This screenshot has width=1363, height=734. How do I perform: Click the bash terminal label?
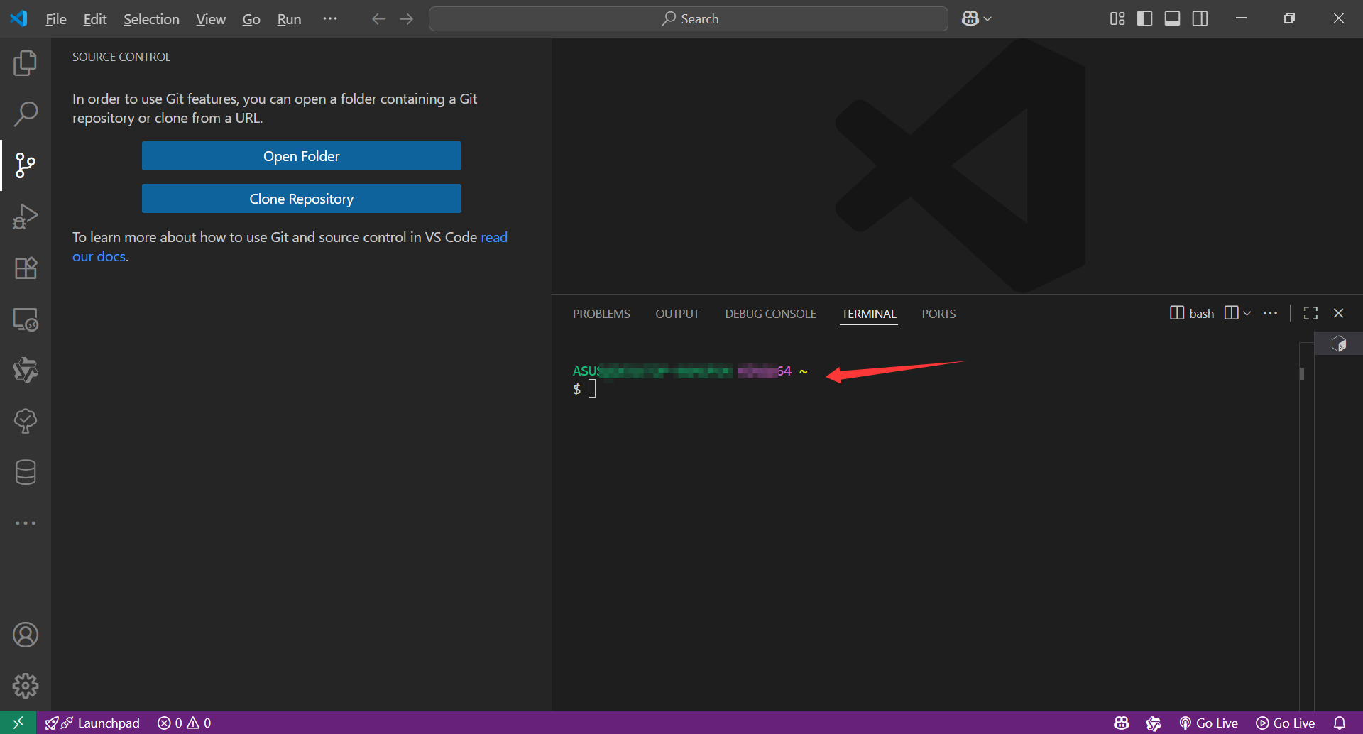coord(1193,313)
